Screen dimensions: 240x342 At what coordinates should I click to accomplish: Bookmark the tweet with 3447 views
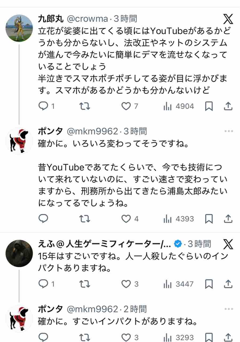pyautogui.click(x=209, y=284)
